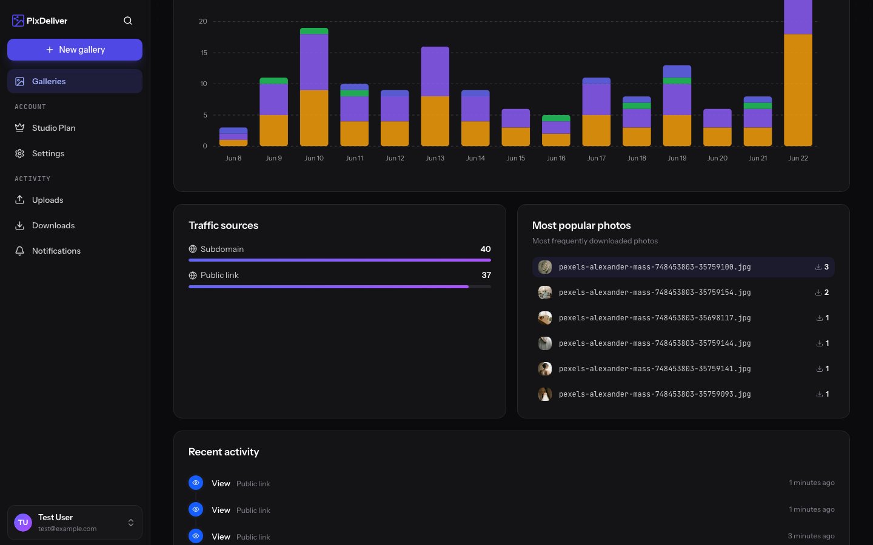
Task: Click the Jun 10 chart bar
Action: (314, 87)
